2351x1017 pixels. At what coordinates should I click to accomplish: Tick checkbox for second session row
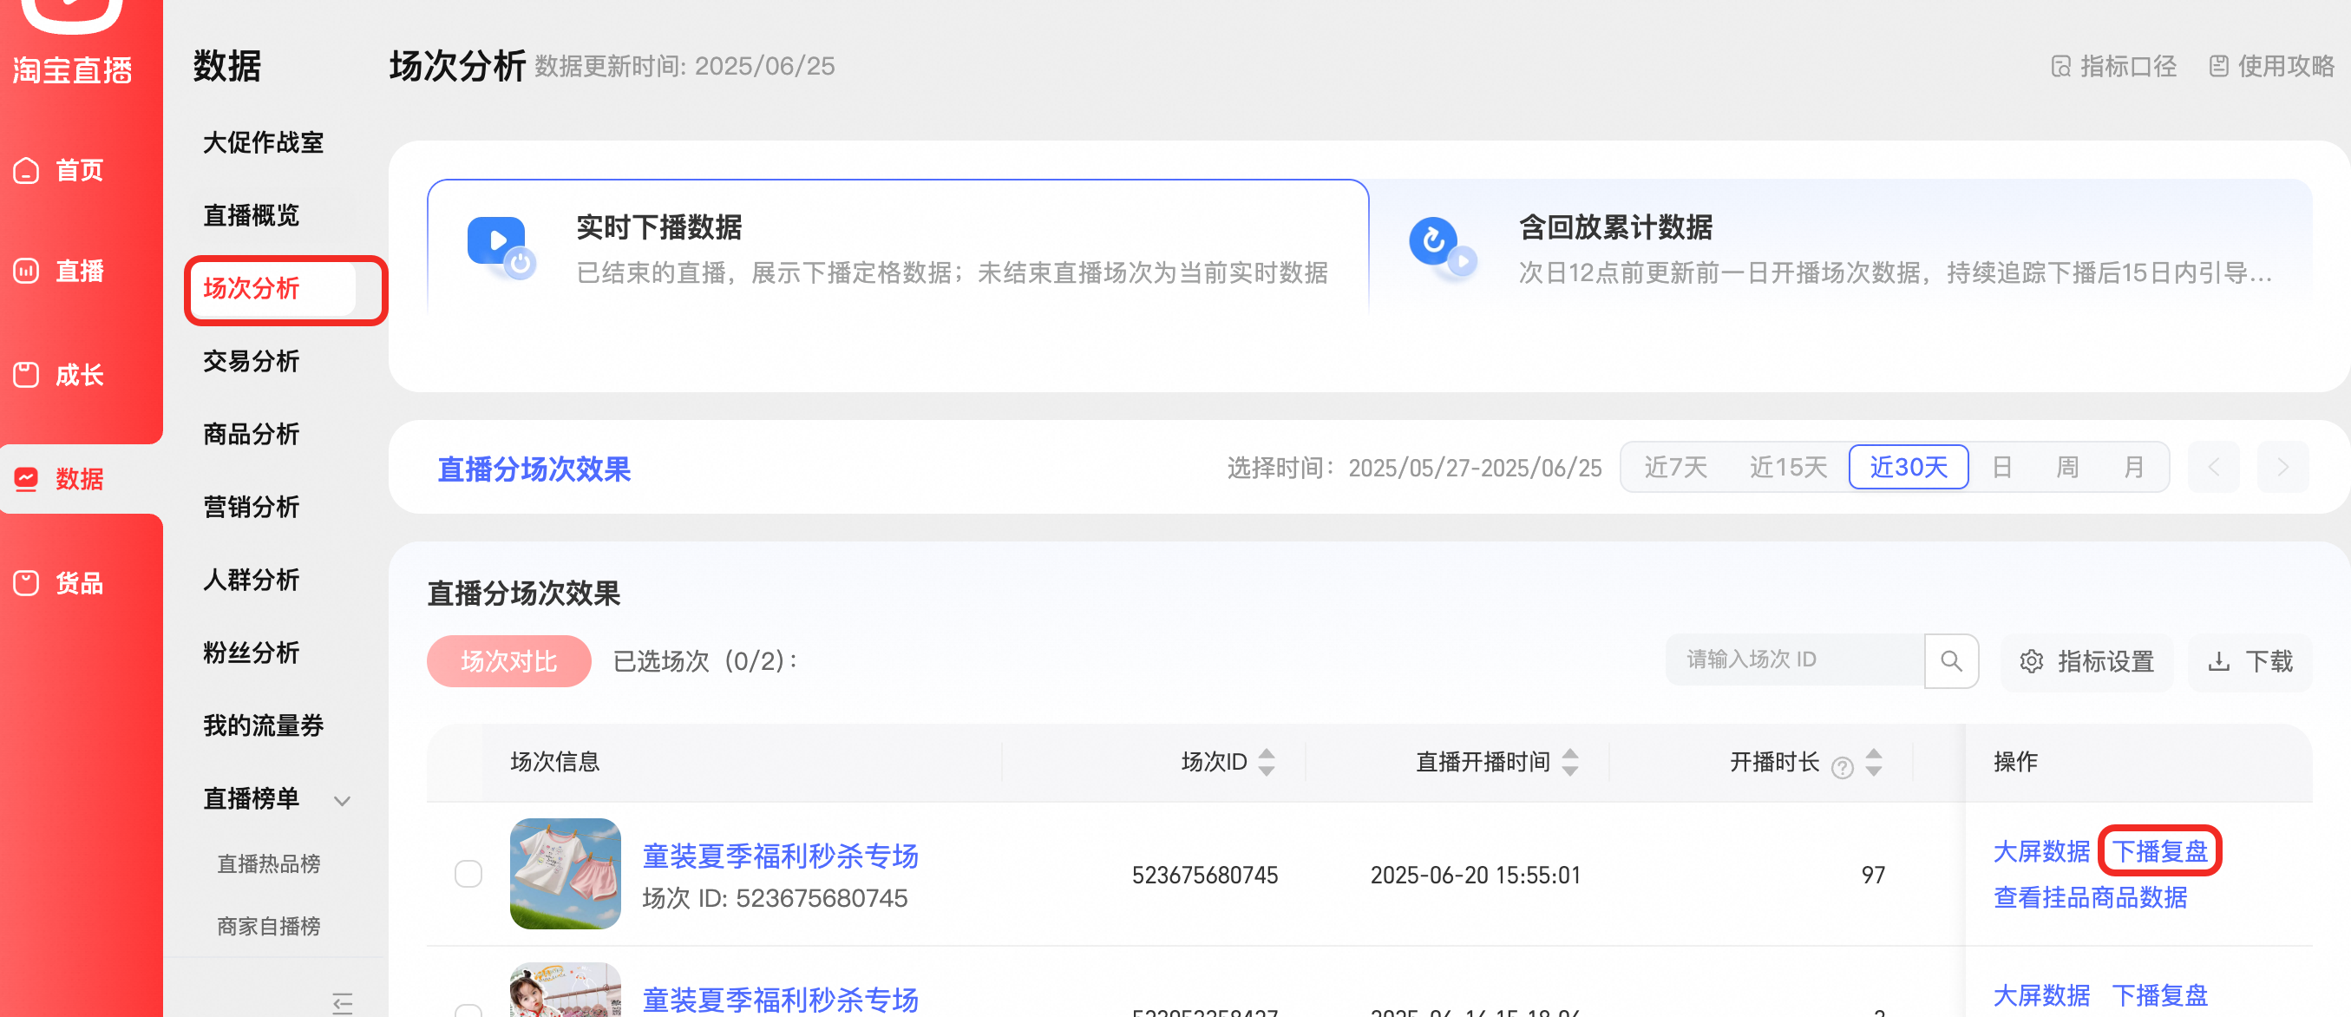(x=468, y=1010)
